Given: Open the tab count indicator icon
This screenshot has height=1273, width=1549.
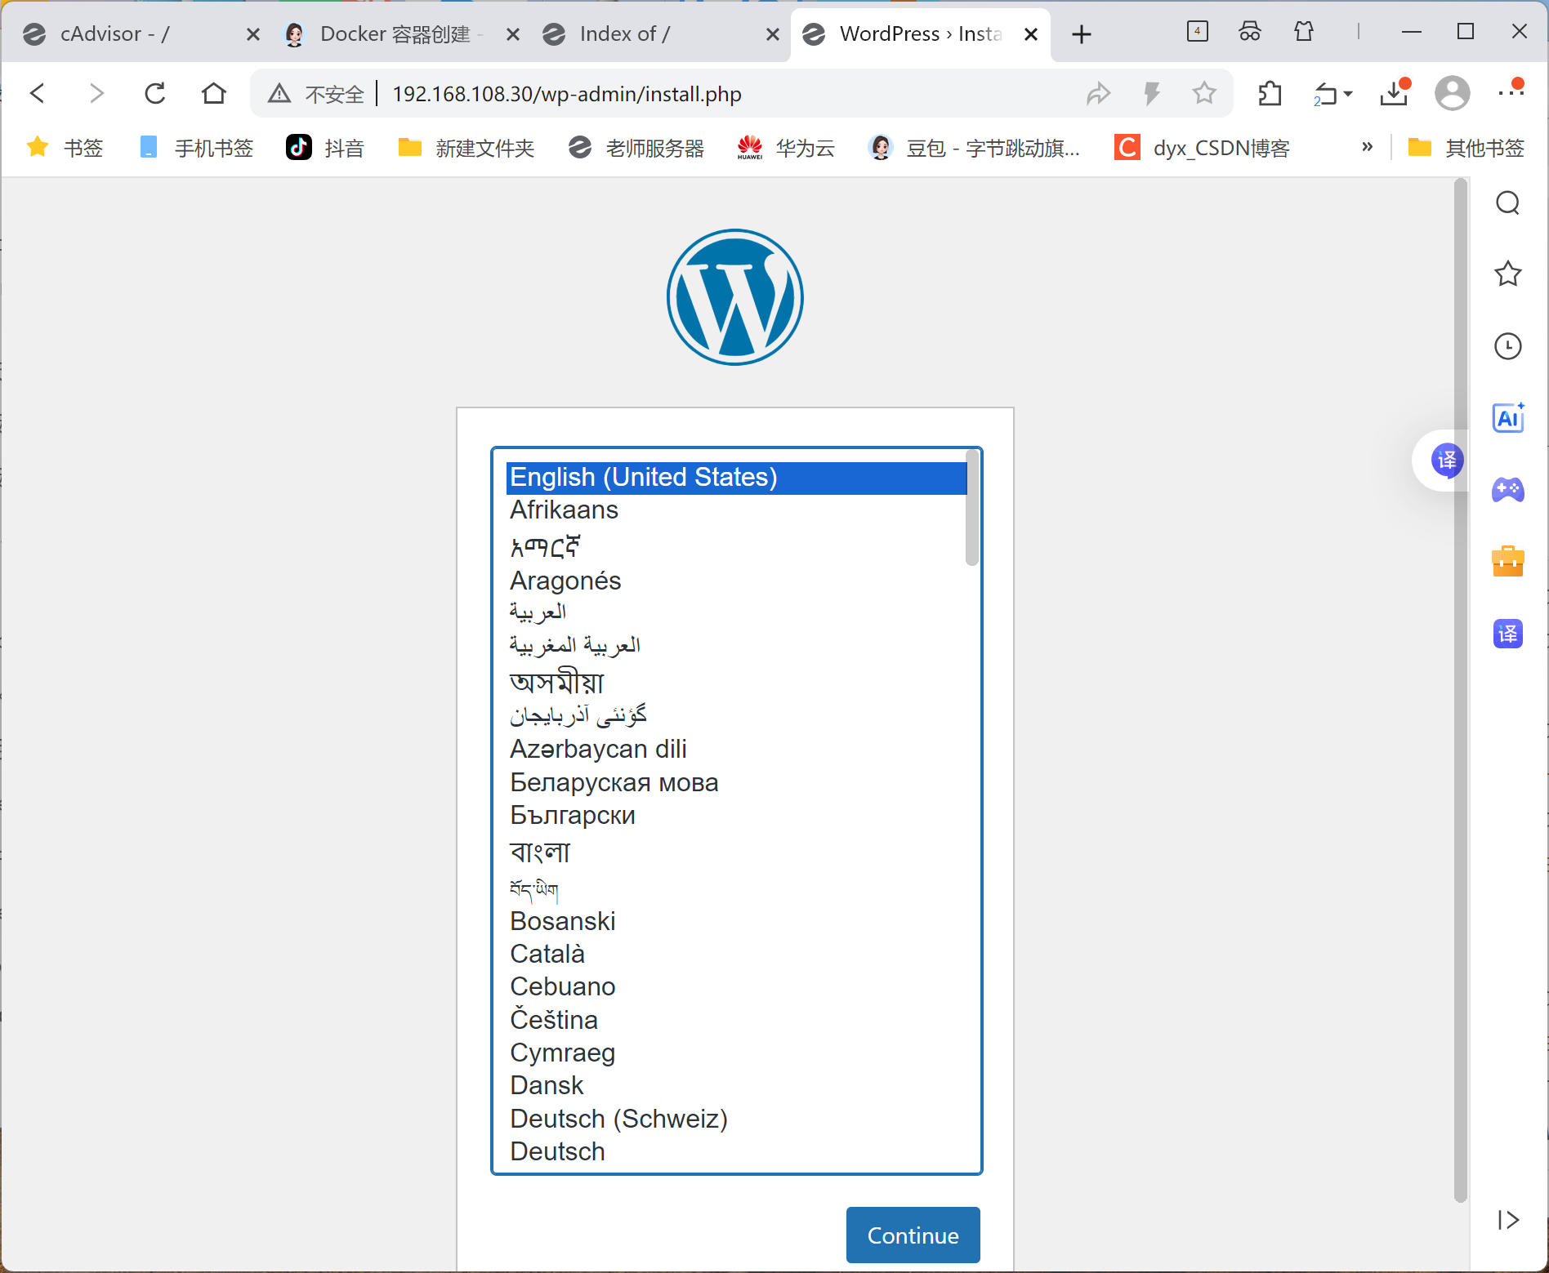Looking at the screenshot, I should [1198, 31].
